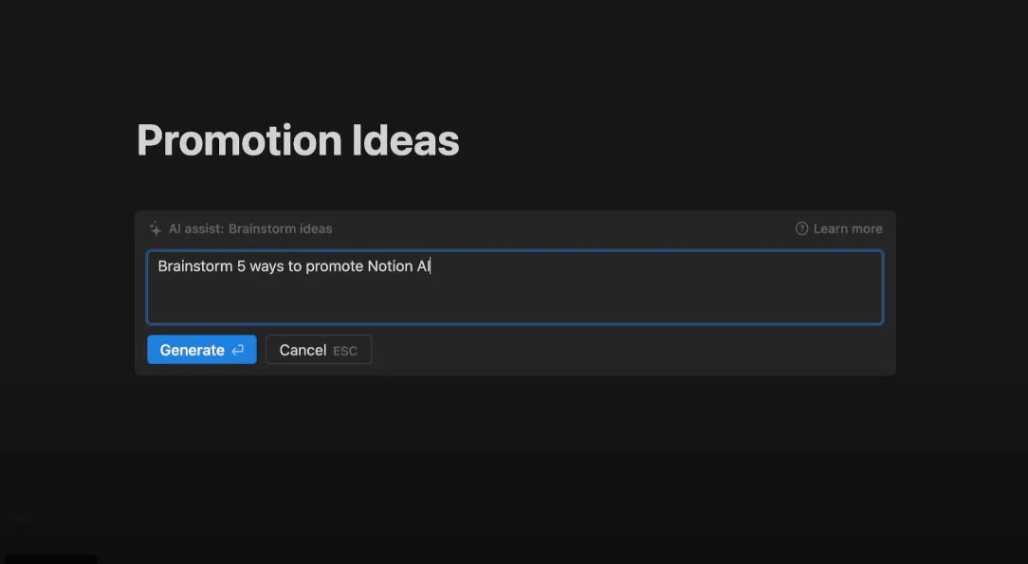Viewport: 1028px width, 564px height.
Task: Click the Generate button
Action: tap(201, 350)
